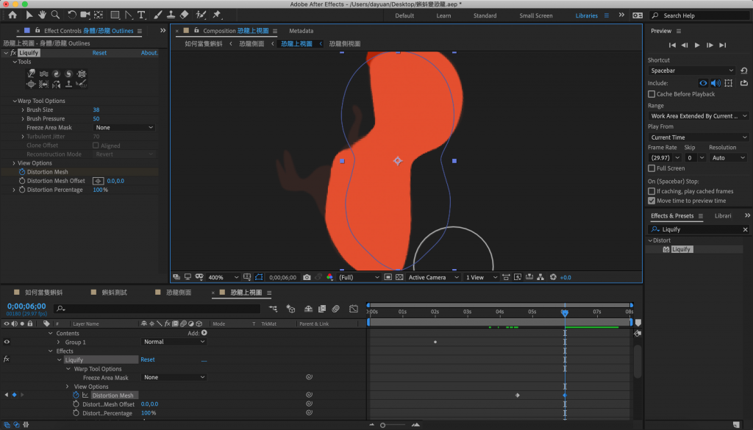This screenshot has height=430, width=753.
Task: Select the Hand tool in the toolbar
Action: tap(43, 15)
